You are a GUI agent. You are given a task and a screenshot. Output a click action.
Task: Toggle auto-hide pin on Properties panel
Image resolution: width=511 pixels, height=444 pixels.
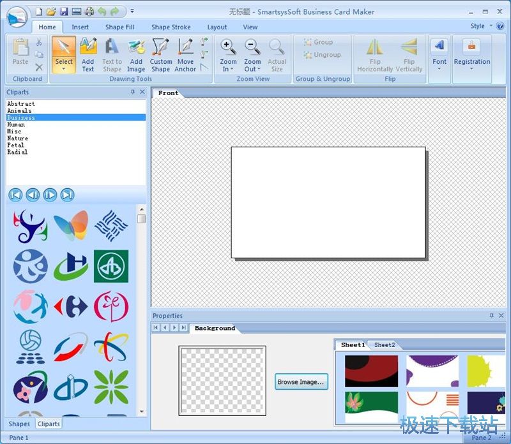tap(491, 316)
